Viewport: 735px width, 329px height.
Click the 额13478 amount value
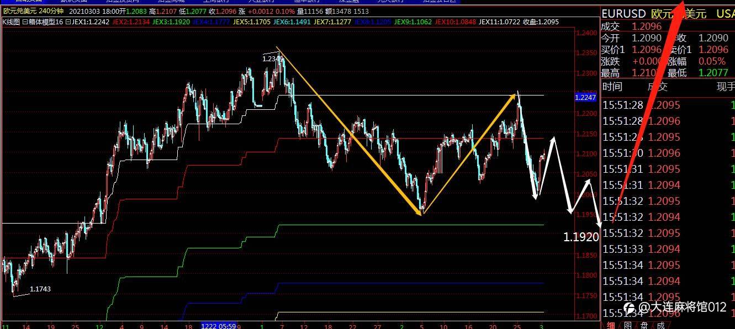338,11
